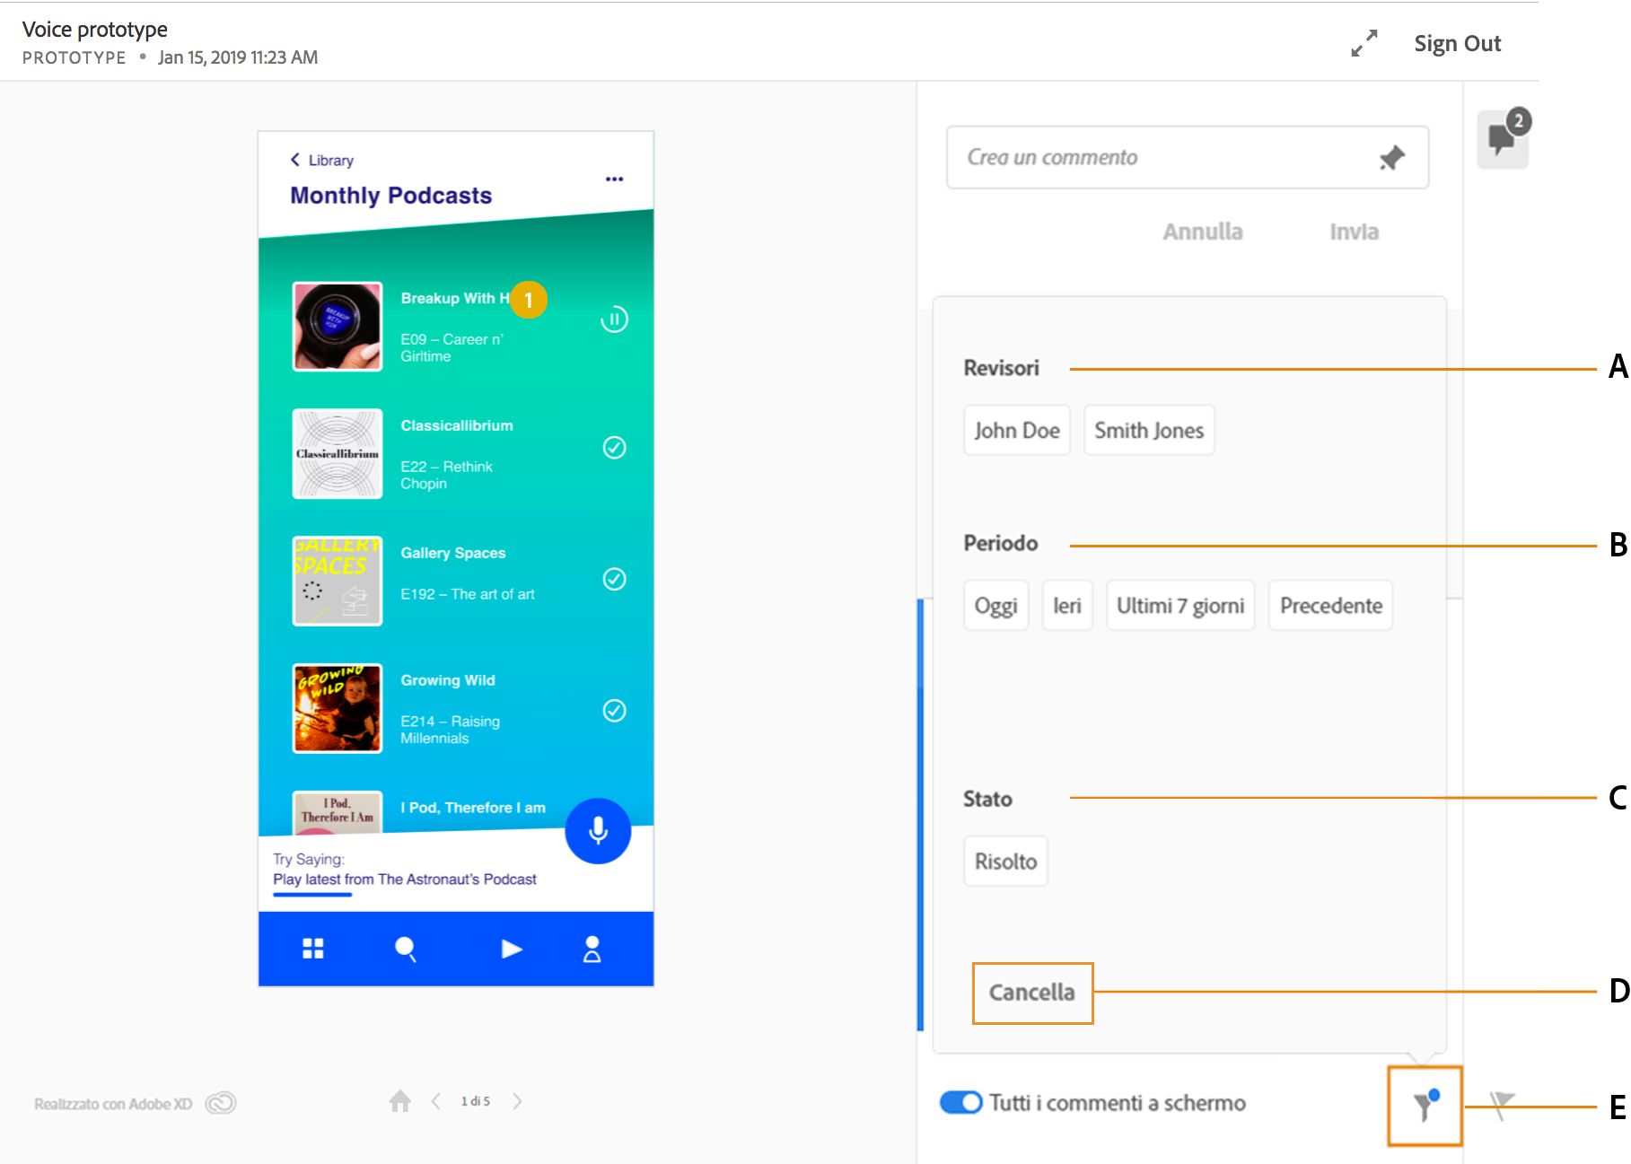Select the Ultimi 7 giorni period filter
Image resolution: width=1631 pixels, height=1164 pixels.
pyautogui.click(x=1180, y=605)
